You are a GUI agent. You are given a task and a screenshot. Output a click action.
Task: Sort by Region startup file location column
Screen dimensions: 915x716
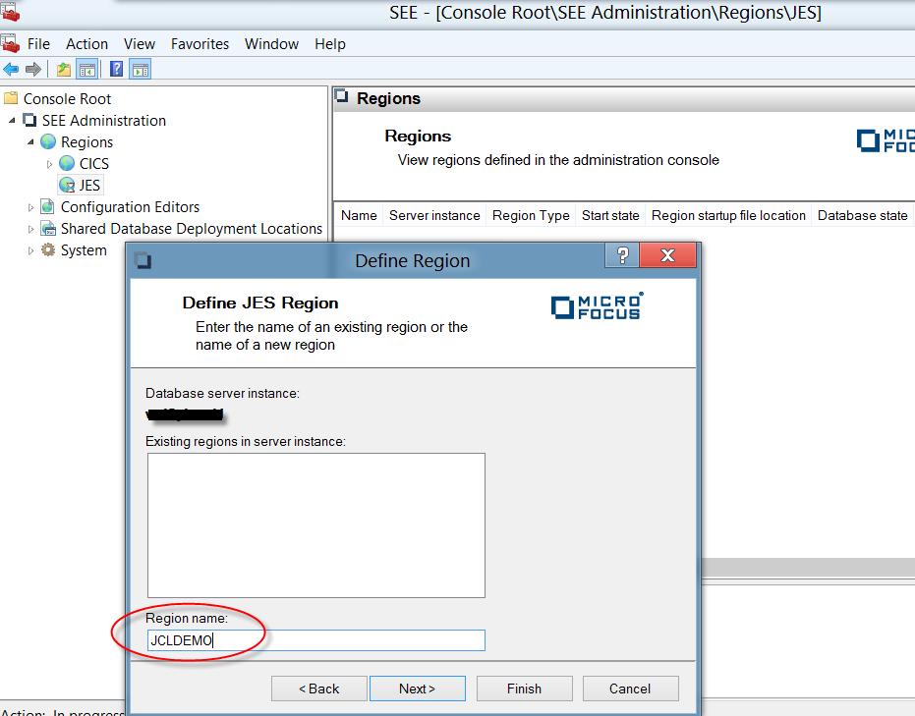click(x=728, y=215)
